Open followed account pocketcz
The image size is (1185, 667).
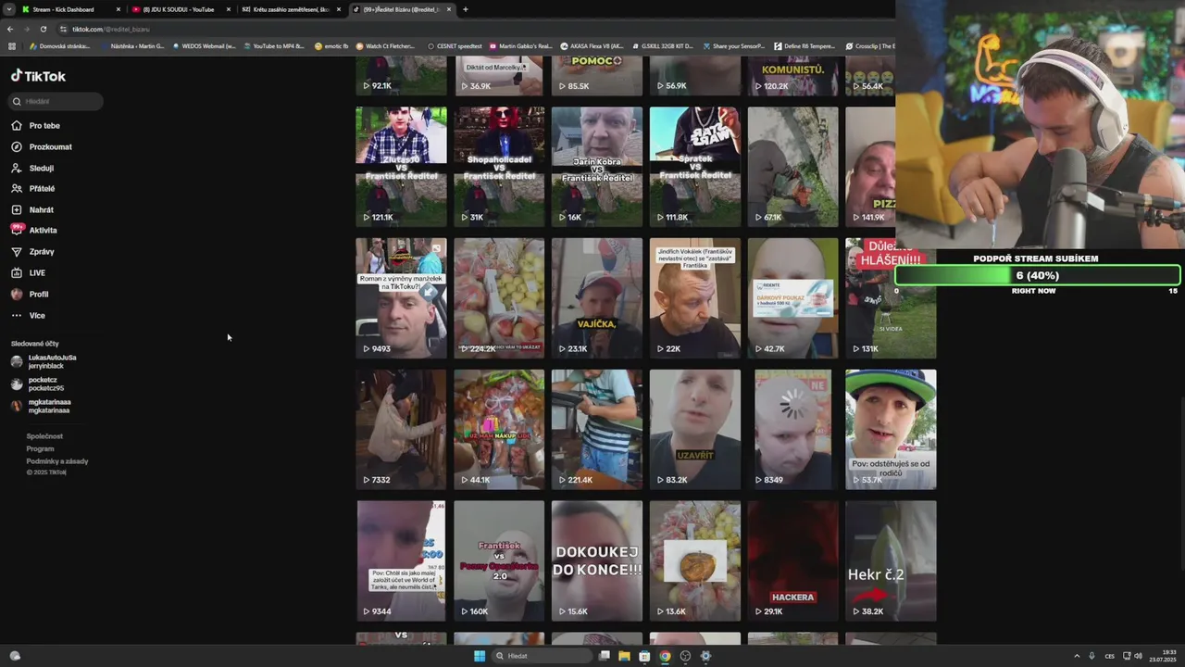pyautogui.click(x=38, y=384)
